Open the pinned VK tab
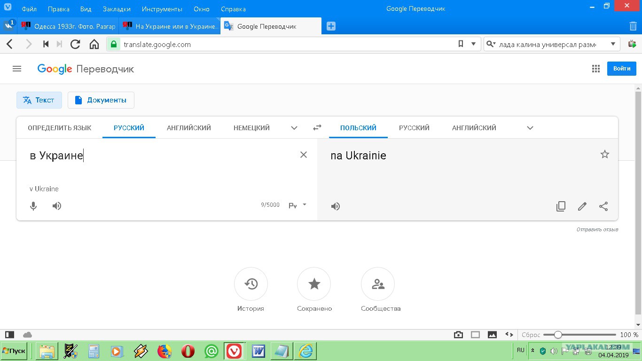642x361 pixels. click(8, 26)
